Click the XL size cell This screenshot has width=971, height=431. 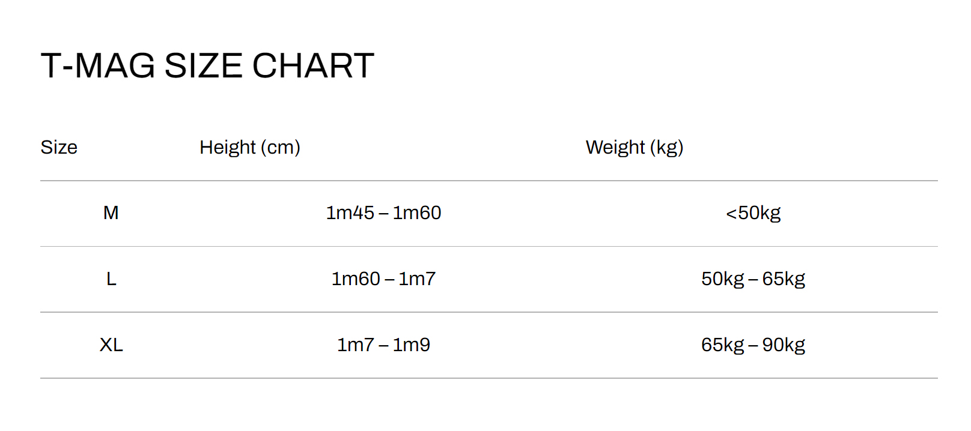click(111, 345)
